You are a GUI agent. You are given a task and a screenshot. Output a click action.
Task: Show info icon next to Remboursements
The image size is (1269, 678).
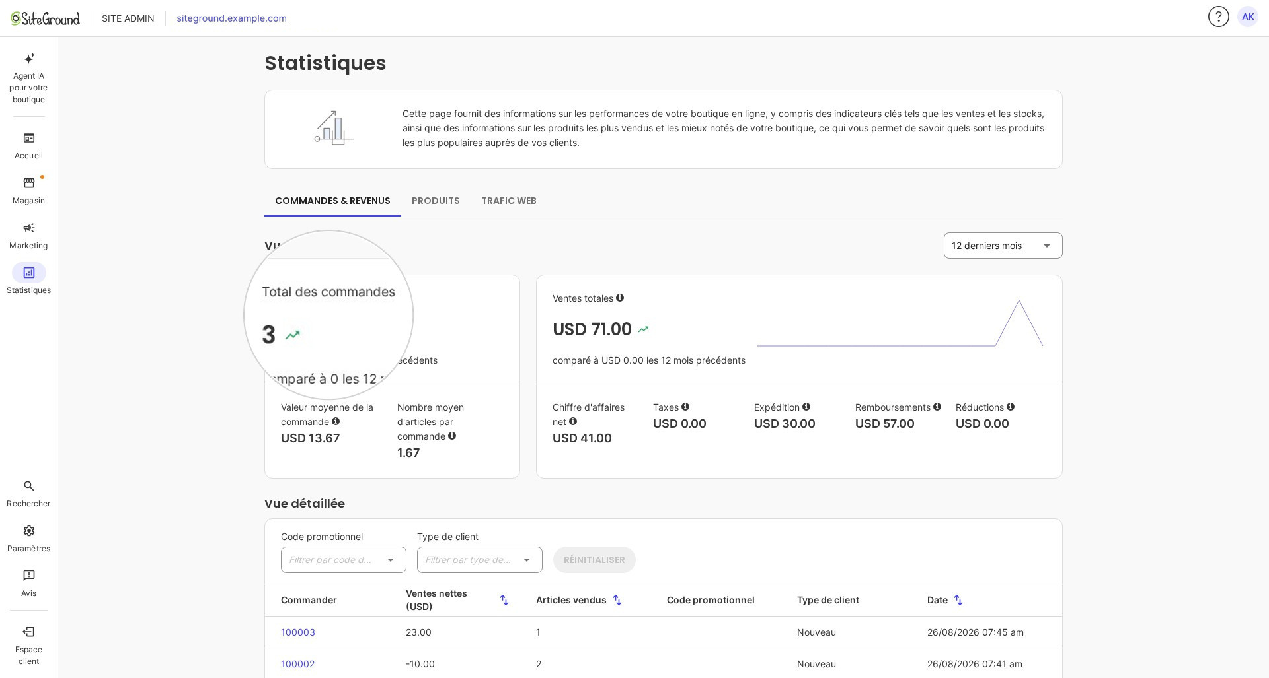(x=937, y=407)
